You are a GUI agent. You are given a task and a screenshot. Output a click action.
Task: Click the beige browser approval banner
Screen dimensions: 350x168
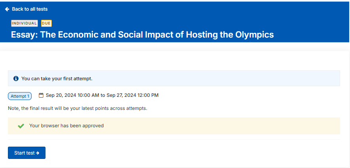click(x=174, y=126)
